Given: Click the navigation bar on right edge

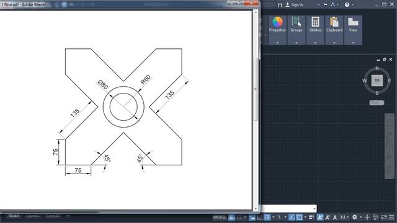Looking at the screenshot, I should click(390, 146).
